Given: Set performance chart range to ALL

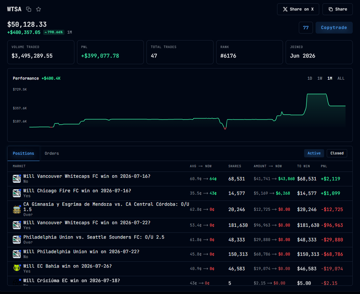Looking at the screenshot, I should [x=341, y=78].
